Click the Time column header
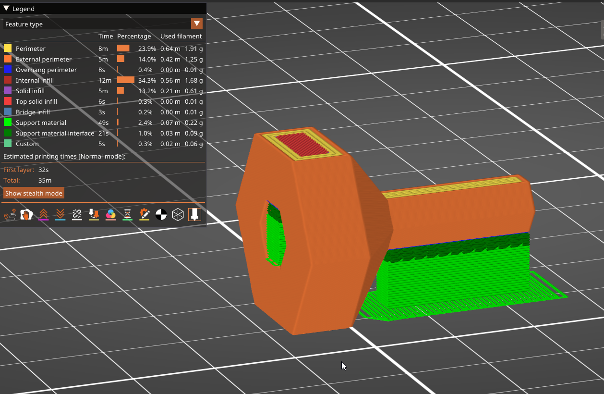 106,36
